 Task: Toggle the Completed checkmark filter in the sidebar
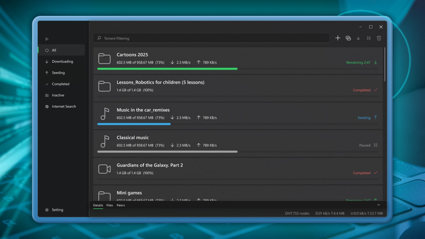tap(46, 84)
